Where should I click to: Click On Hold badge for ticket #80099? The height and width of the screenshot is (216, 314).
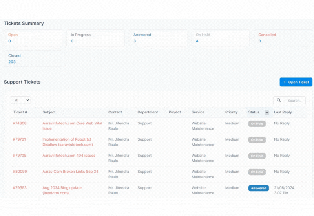257,172
